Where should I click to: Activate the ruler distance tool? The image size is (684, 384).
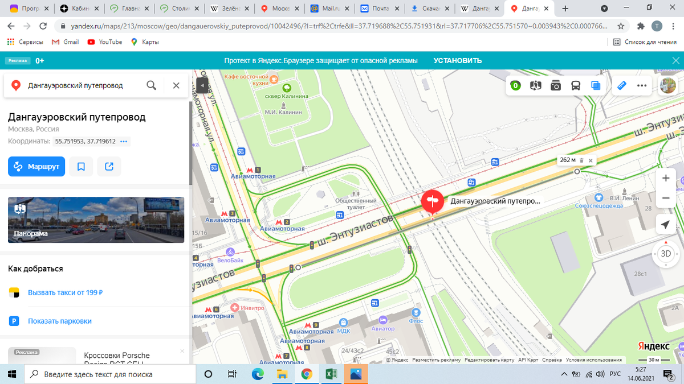(x=622, y=85)
